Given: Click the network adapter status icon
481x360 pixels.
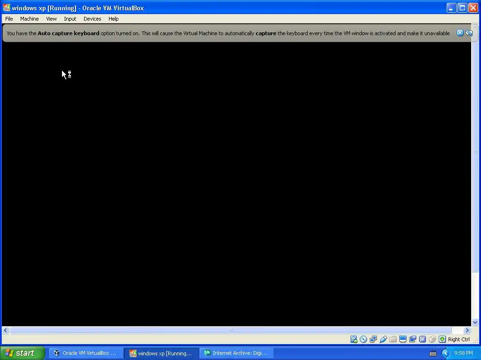Looking at the screenshot, I should 373,339.
